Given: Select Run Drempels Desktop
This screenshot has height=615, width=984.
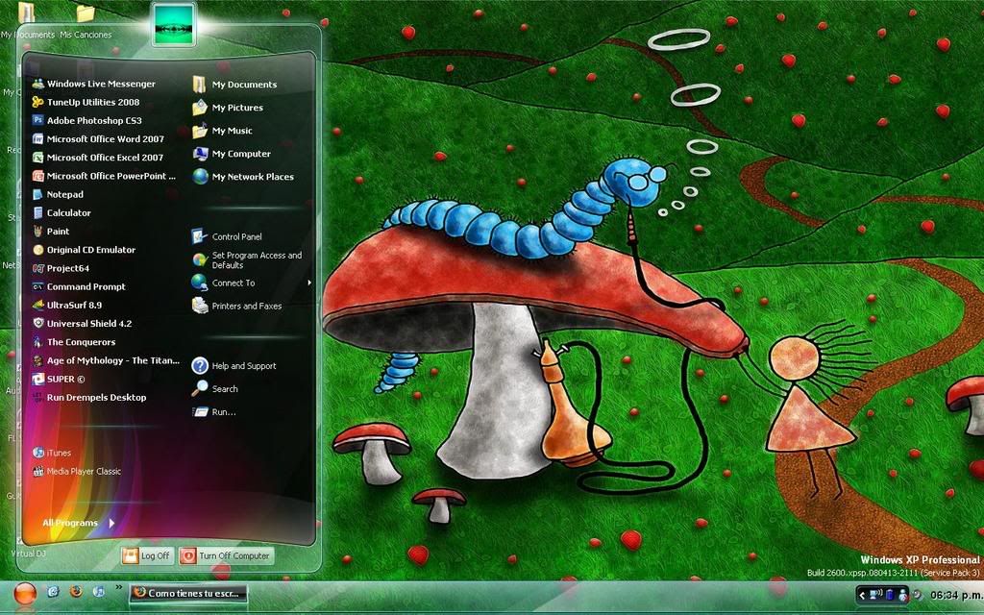Looking at the screenshot, I should coord(89,397).
